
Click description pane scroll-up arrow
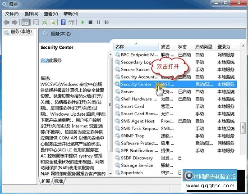pos(110,55)
